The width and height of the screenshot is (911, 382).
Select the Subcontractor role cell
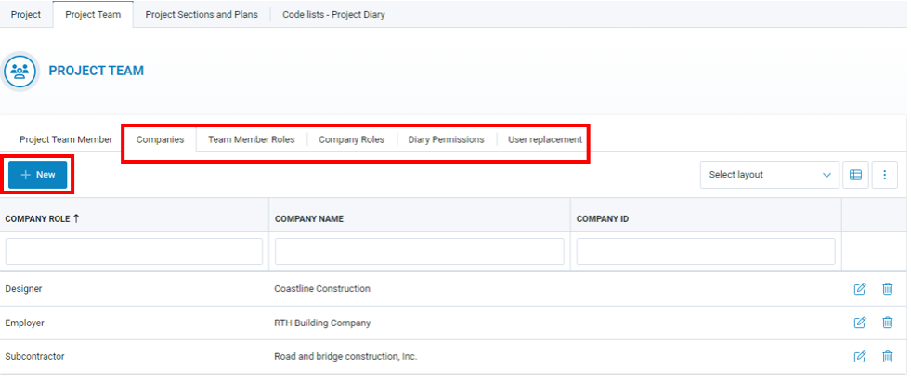click(35, 356)
